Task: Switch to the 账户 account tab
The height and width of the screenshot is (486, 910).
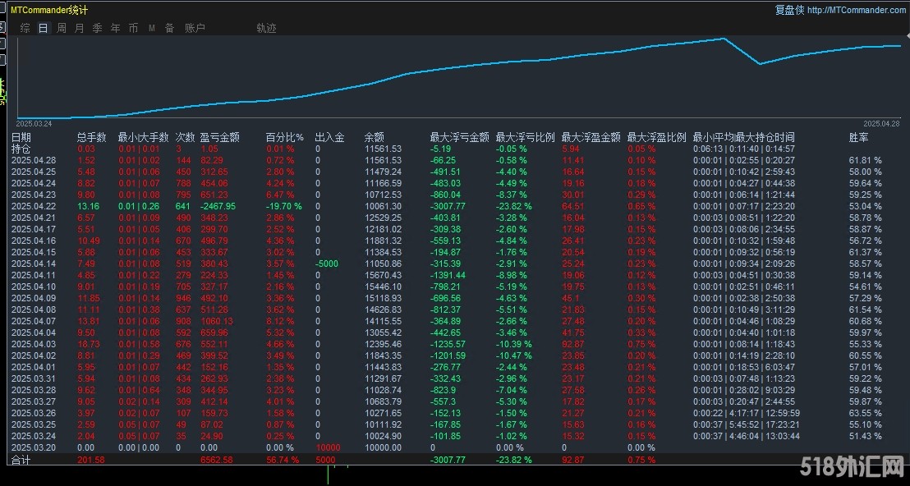Action: 195,28
